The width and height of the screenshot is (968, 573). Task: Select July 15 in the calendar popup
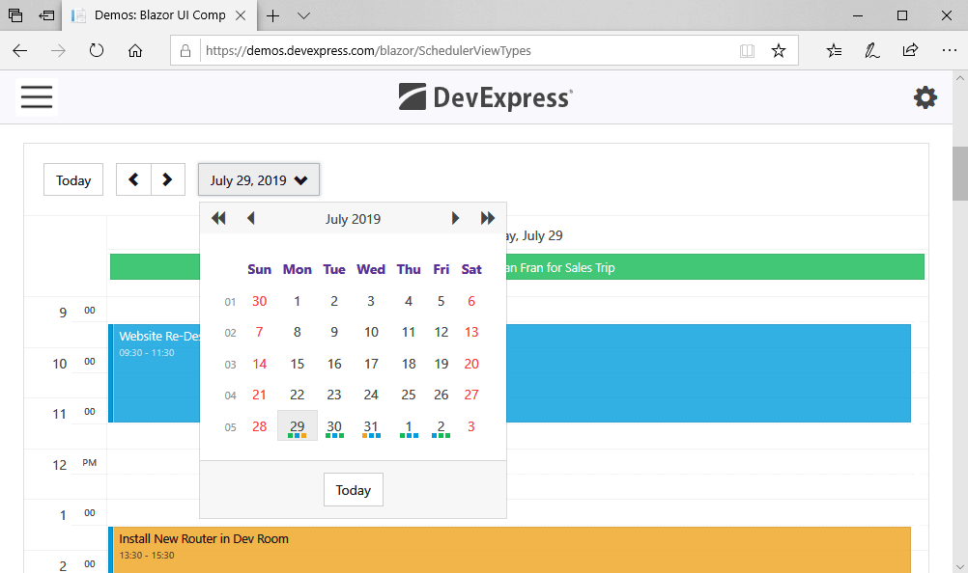click(x=297, y=363)
